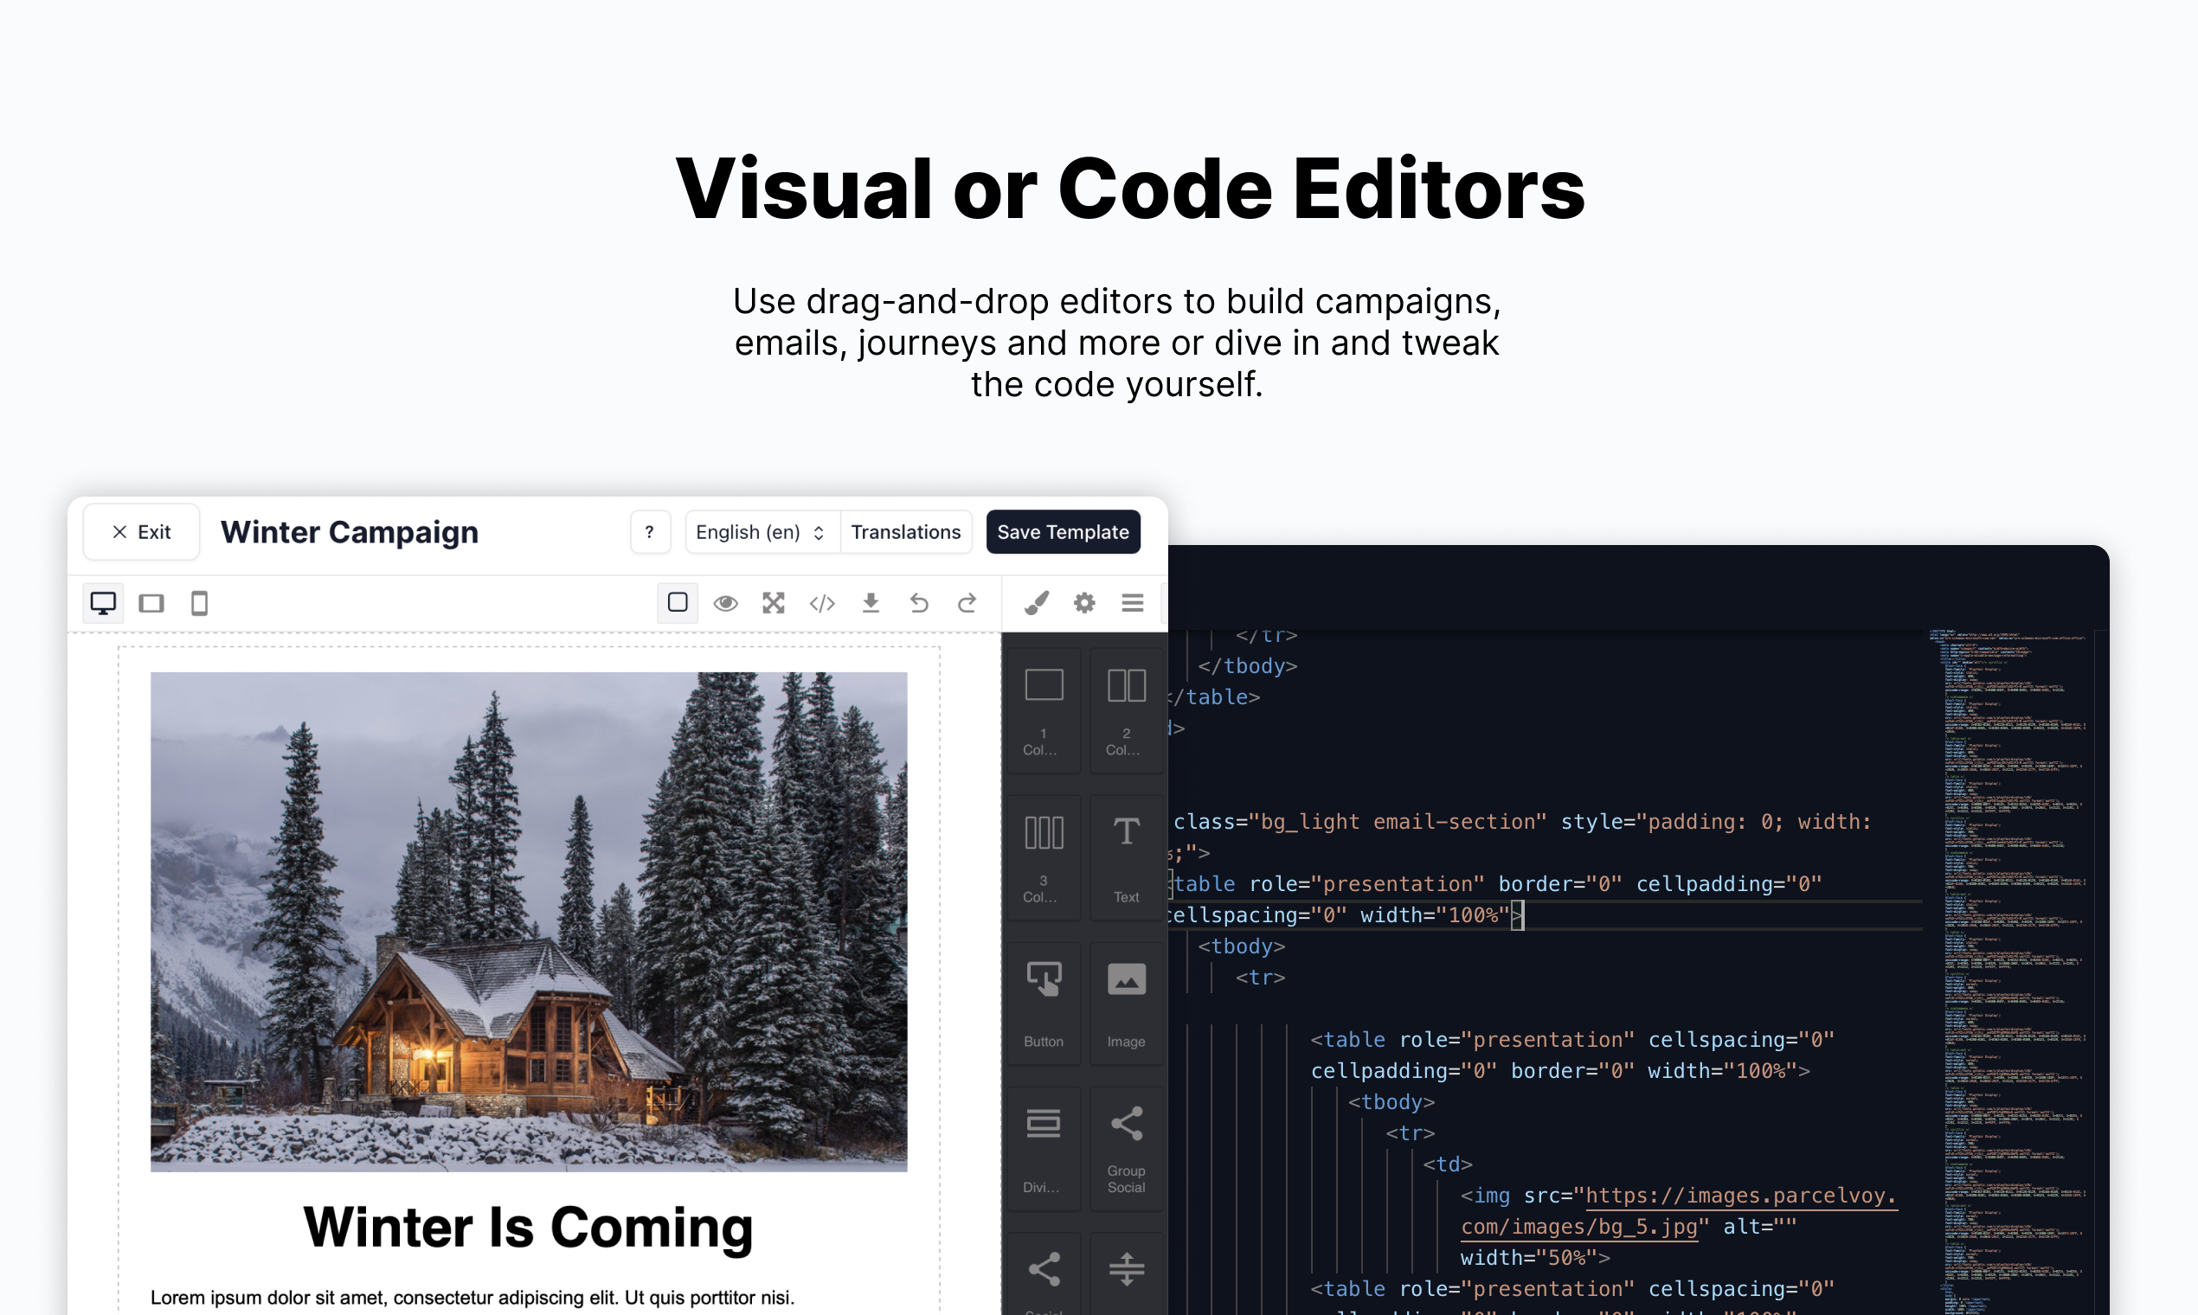
Task: Click the import download icon
Action: [x=871, y=604]
